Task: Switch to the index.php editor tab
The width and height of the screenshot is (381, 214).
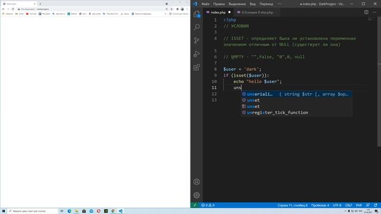Action: pyautogui.click(x=218, y=12)
